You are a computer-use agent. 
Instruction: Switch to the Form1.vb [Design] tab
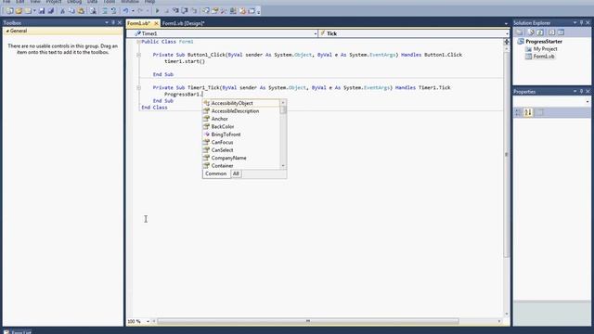tap(184, 23)
